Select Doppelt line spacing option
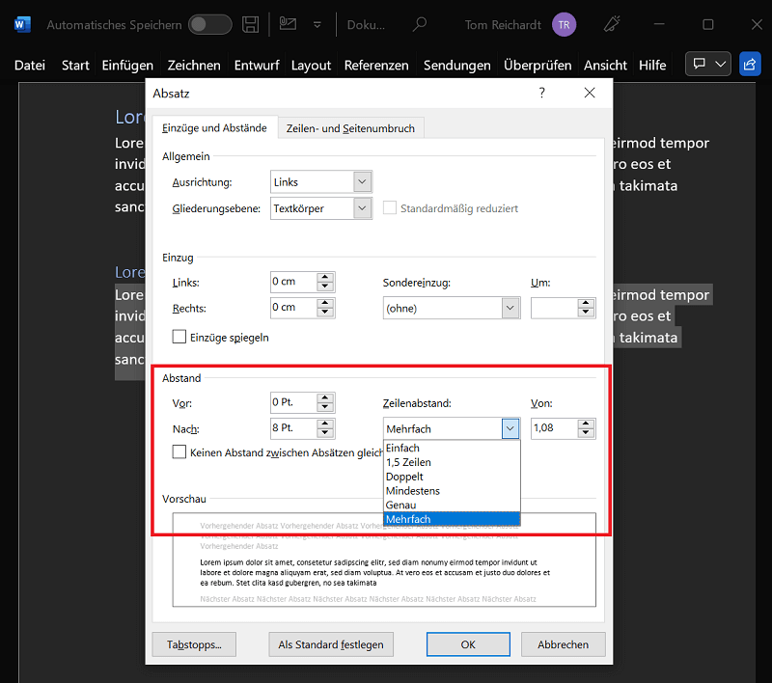This screenshot has width=772, height=683. (x=452, y=477)
